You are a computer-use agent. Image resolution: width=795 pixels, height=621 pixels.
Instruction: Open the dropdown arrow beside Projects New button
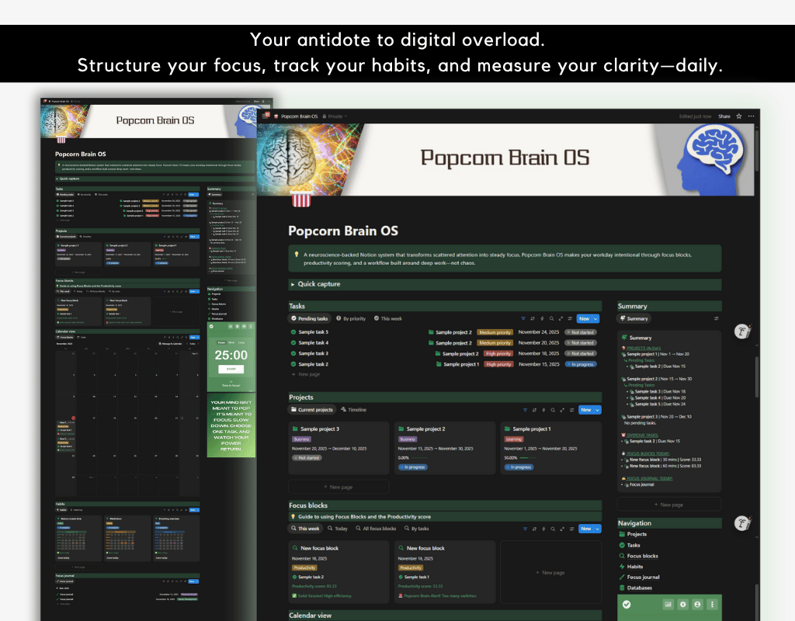(x=597, y=410)
